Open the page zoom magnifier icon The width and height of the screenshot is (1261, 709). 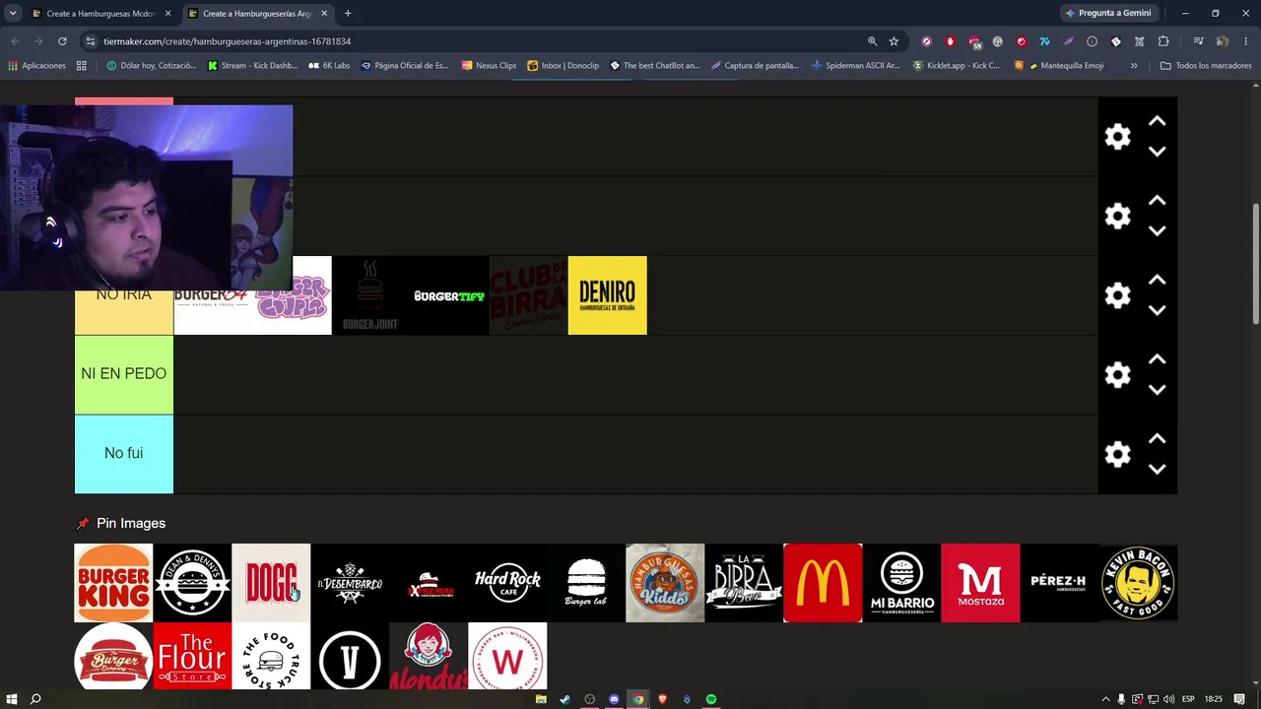(872, 41)
